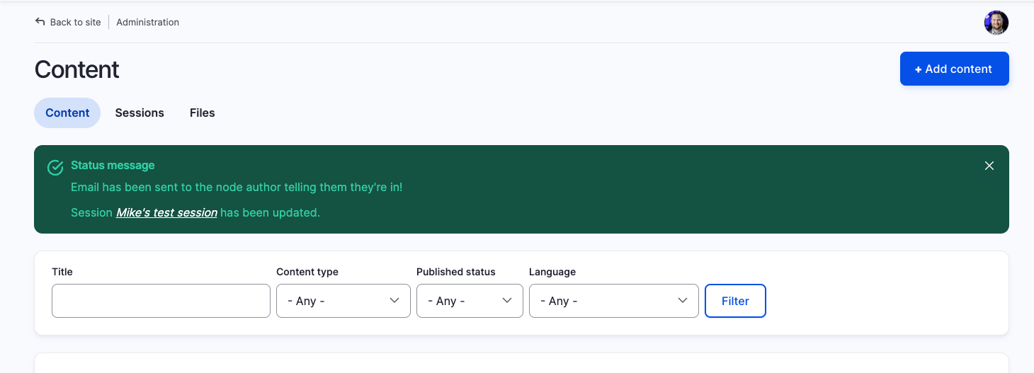Screen dimensions: 1034x373
Task: Select the Content tab
Action: click(67, 113)
